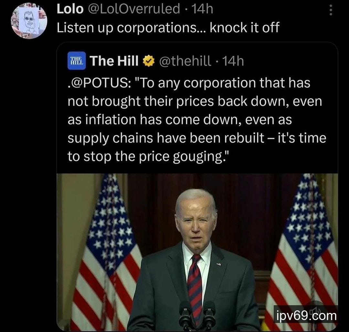Click the gold verified badge
This screenshot has width=349, height=332.
pyautogui.click(x=149, y=61)
